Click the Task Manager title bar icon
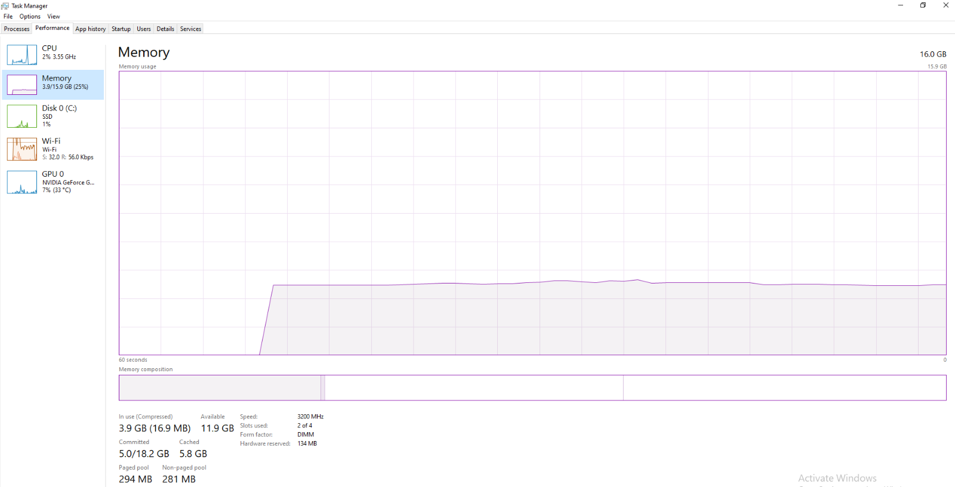955x487 pixels. 5,5
